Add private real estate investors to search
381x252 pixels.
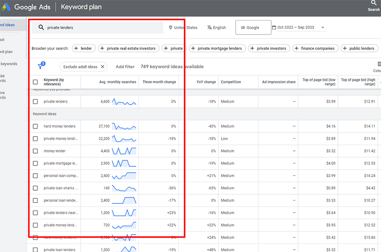(129, 48)
